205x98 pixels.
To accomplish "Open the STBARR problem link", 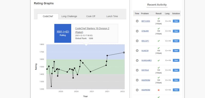I will pyautogui.click(x=145, y=31).
